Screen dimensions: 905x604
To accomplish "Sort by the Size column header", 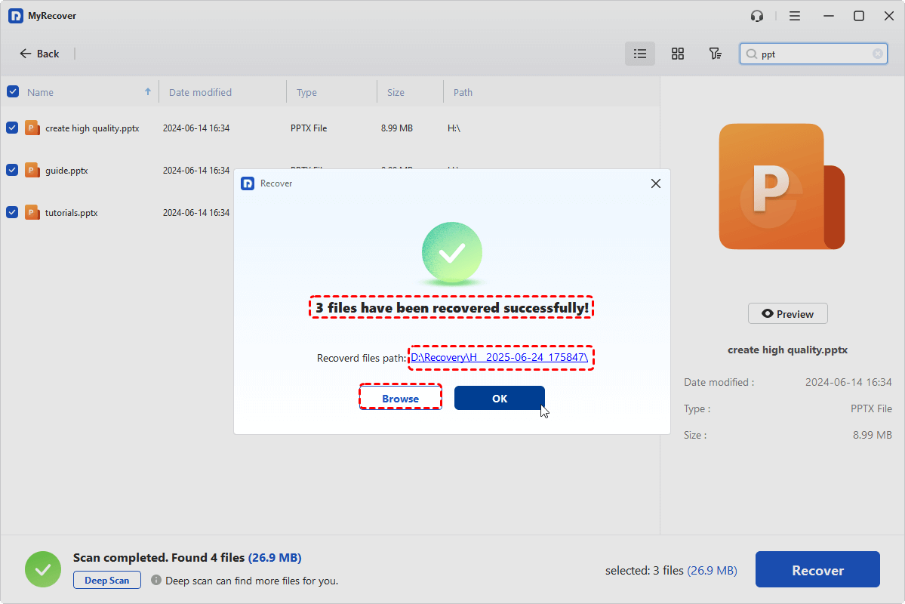I will tap(396, 92).
